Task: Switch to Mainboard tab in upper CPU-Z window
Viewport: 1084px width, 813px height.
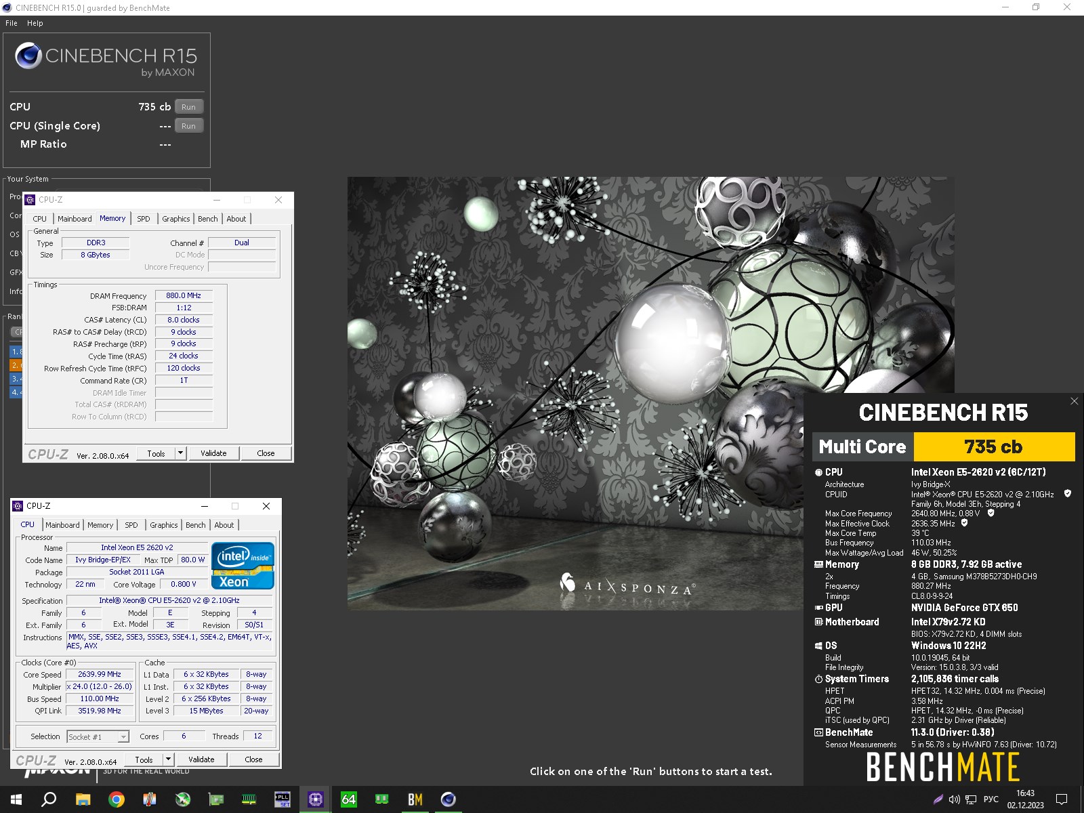Action: click(x=75, y=219)
